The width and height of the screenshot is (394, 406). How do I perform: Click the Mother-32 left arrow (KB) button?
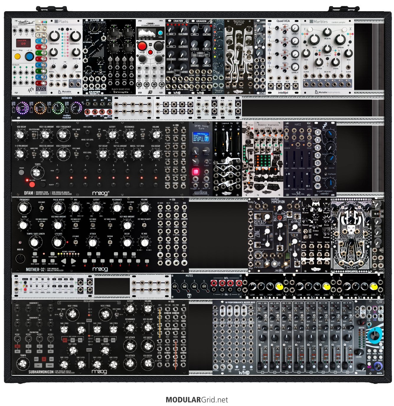[63, 261]
